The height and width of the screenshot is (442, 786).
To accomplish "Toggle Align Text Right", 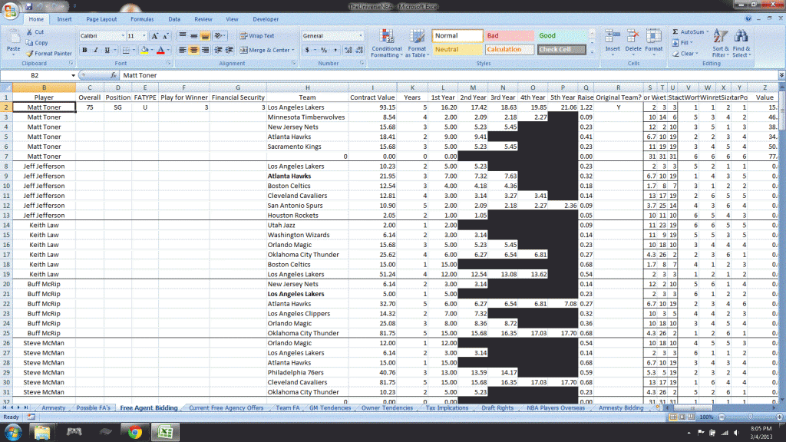I will (x=204, y=50).
